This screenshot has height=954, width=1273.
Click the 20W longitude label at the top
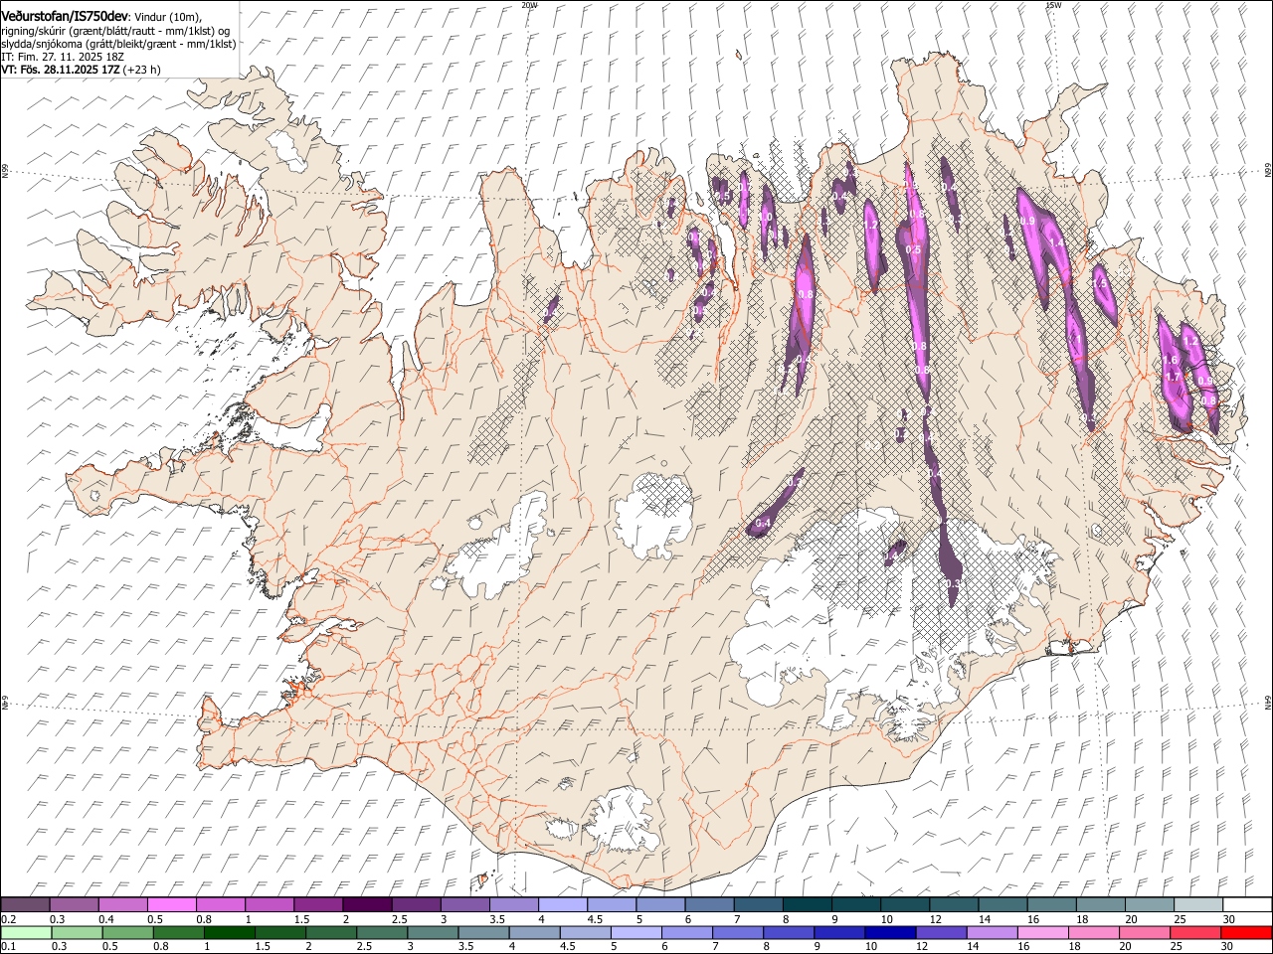[529, 5]
